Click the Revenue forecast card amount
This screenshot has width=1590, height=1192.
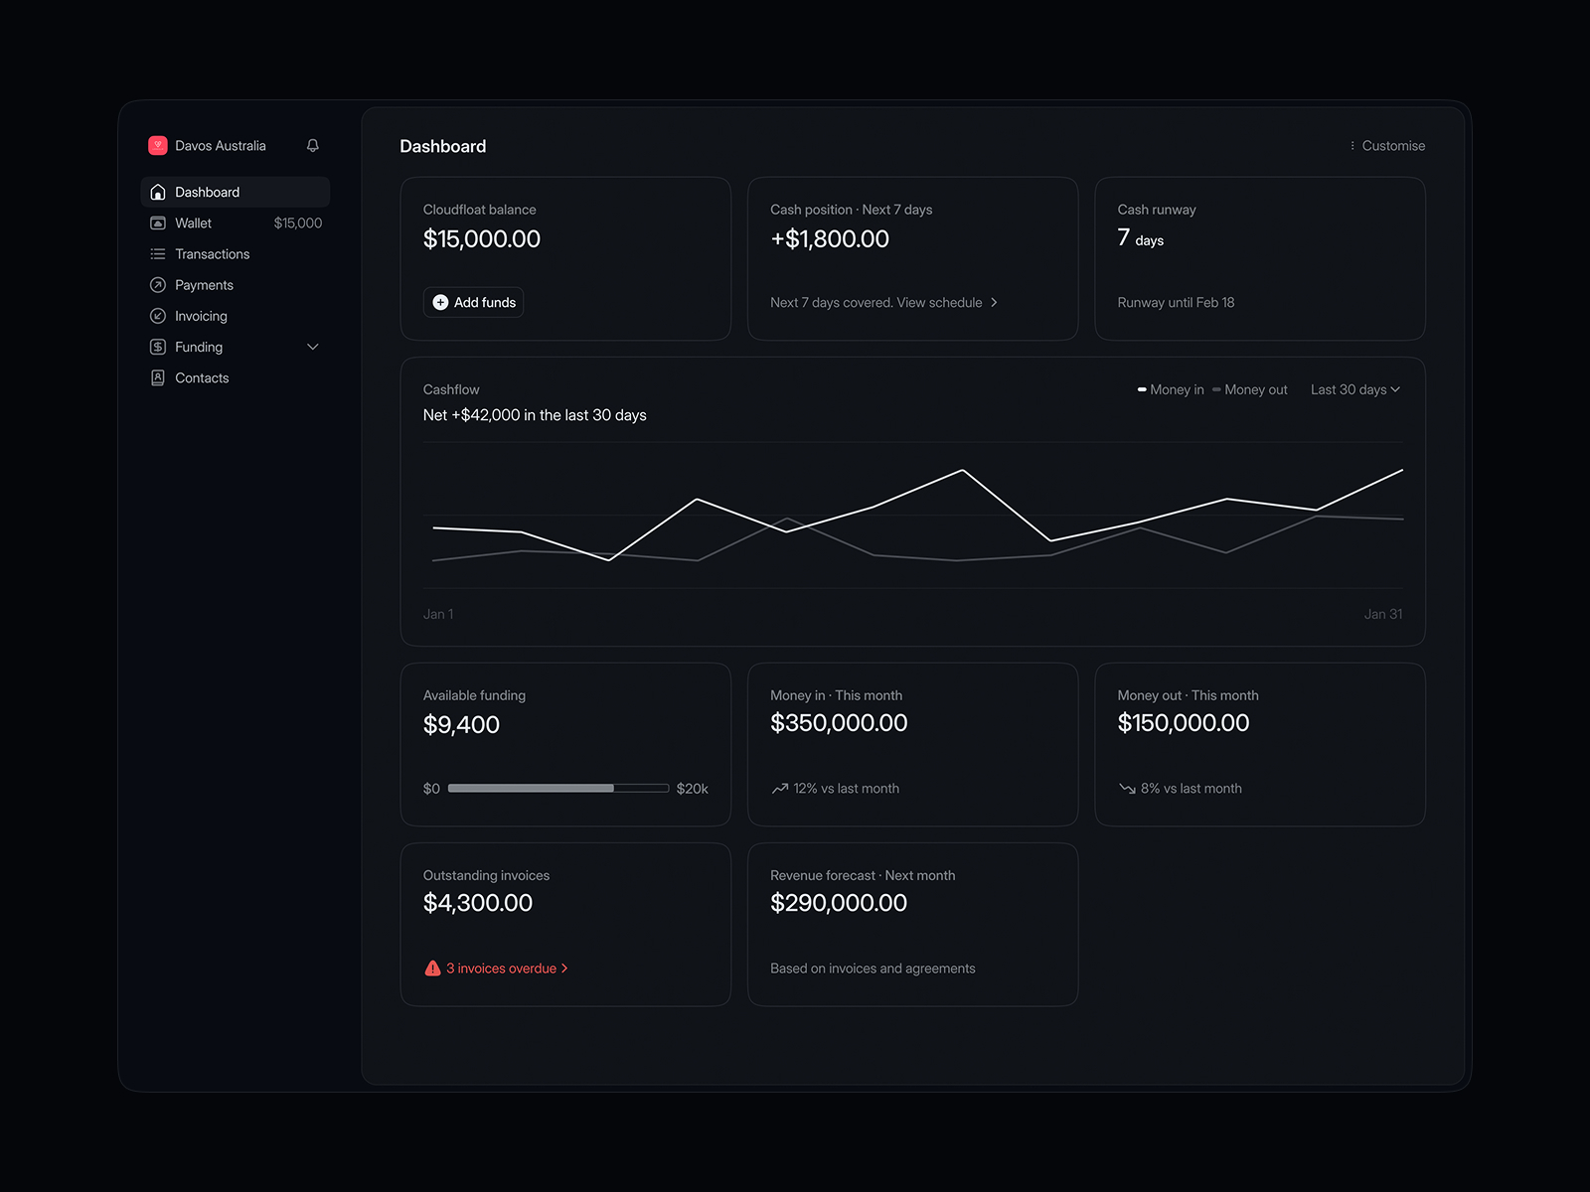pos(838,904)
